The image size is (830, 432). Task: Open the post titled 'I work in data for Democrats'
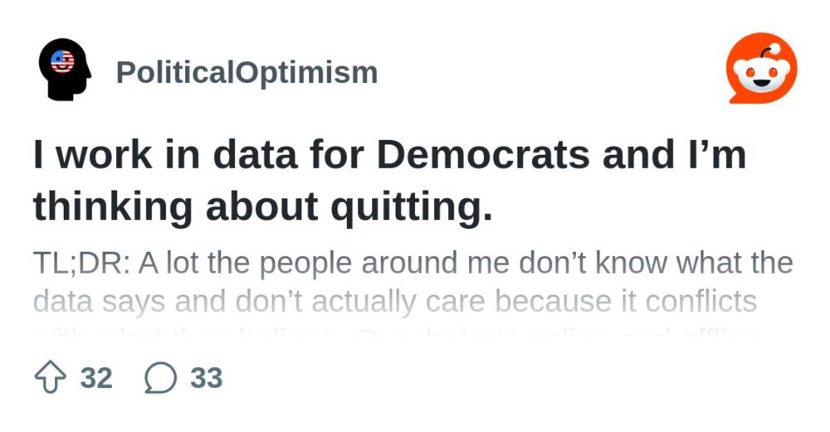click(389, 180)
